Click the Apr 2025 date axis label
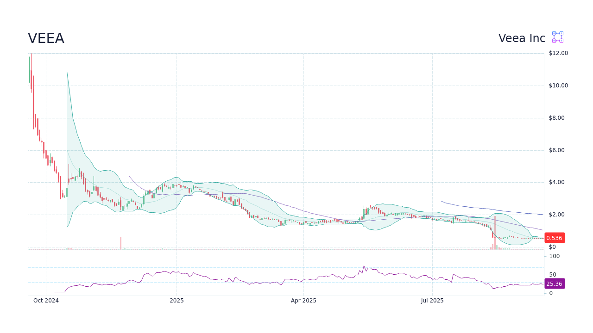 coord(303,301)
